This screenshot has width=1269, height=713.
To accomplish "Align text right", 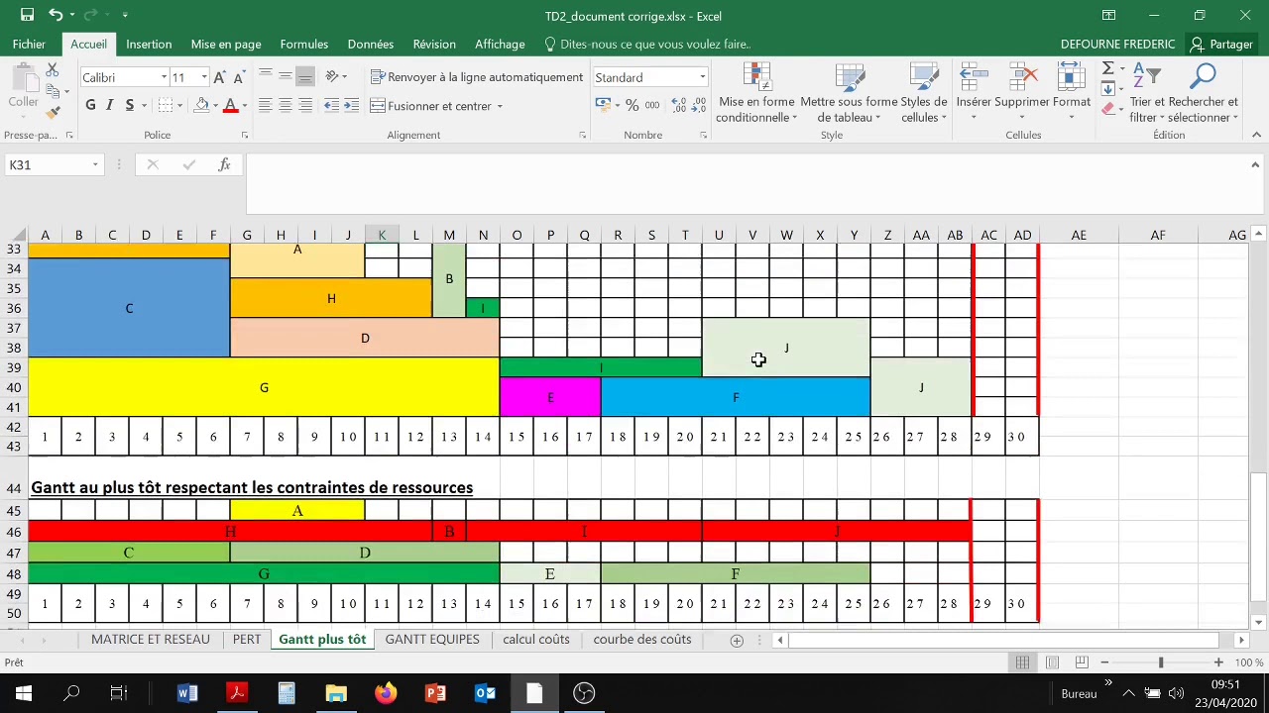I will tap(305, 105).
